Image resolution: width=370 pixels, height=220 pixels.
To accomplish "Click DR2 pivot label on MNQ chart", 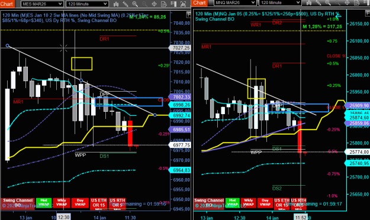I will [277, 23].
